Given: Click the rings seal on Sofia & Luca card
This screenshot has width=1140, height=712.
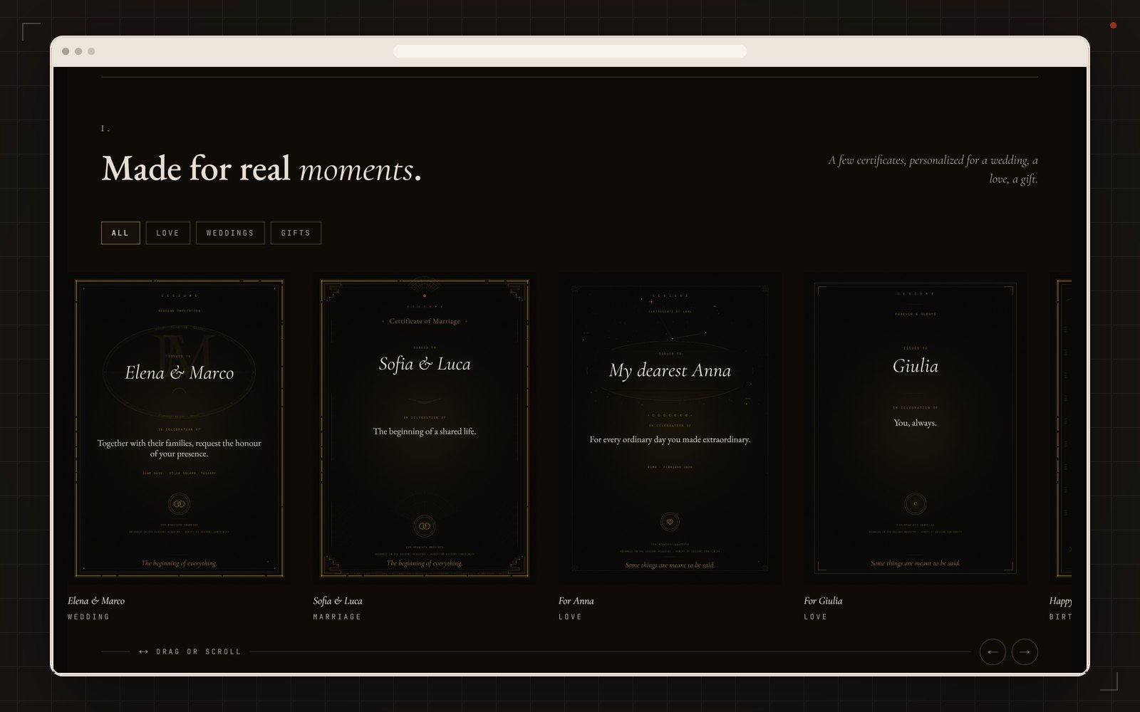Looking at the screenshot, I should 425,526.
